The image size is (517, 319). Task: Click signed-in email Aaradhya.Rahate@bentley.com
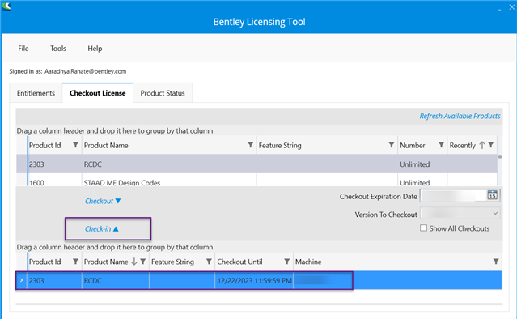point(86,71)
